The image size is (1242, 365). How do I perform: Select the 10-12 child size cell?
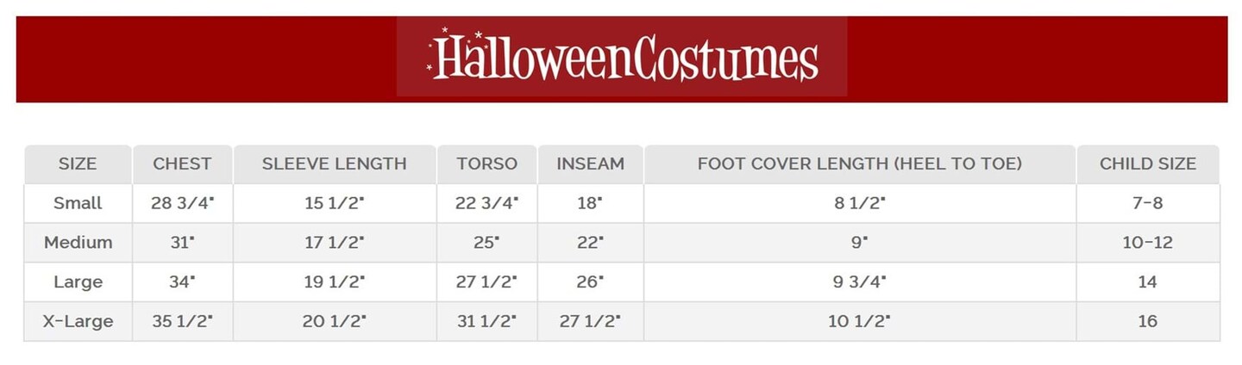(x=1147, y=243)
